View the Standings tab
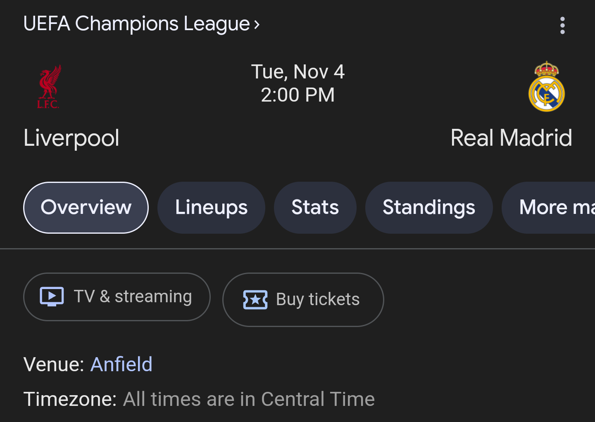 [428, 207]
